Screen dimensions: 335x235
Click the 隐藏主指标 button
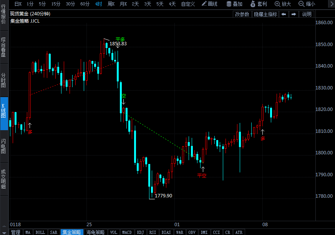pos(265,14)
